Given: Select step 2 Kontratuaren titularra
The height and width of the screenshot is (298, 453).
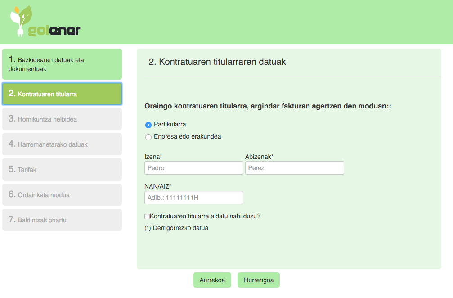Looking at the screenshot, I should tap(62, 94).
